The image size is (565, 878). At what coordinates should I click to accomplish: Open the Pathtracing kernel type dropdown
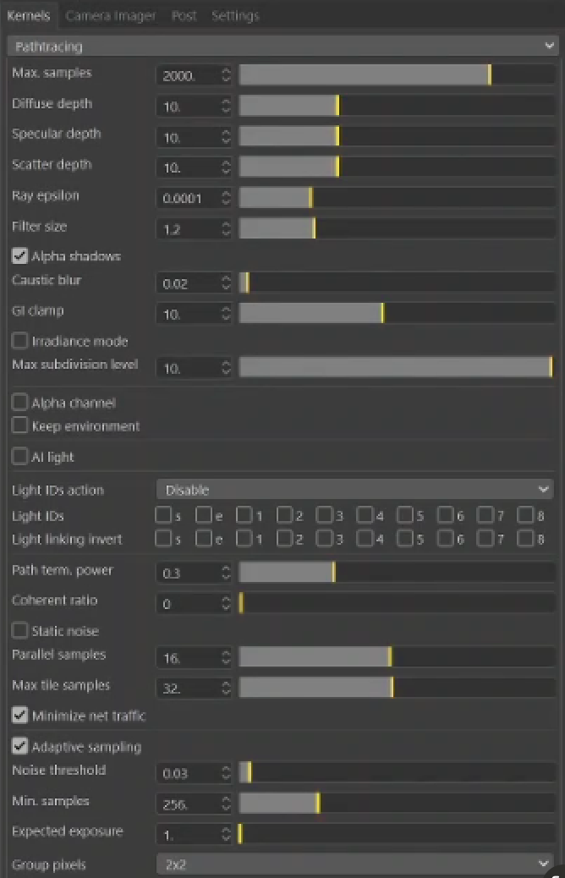click(282, 47)
